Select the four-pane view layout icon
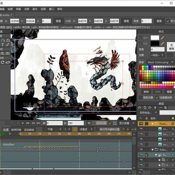Screen dimensions: 175x175 105,123
